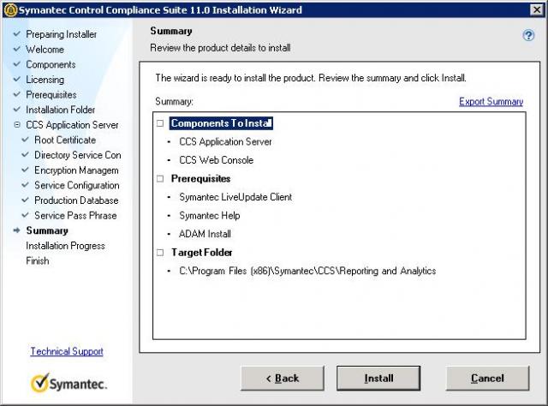Select the Finish step in sidebar
This screenshot has height=406, width=548.
pyautogui.click(x=38, y=261)
